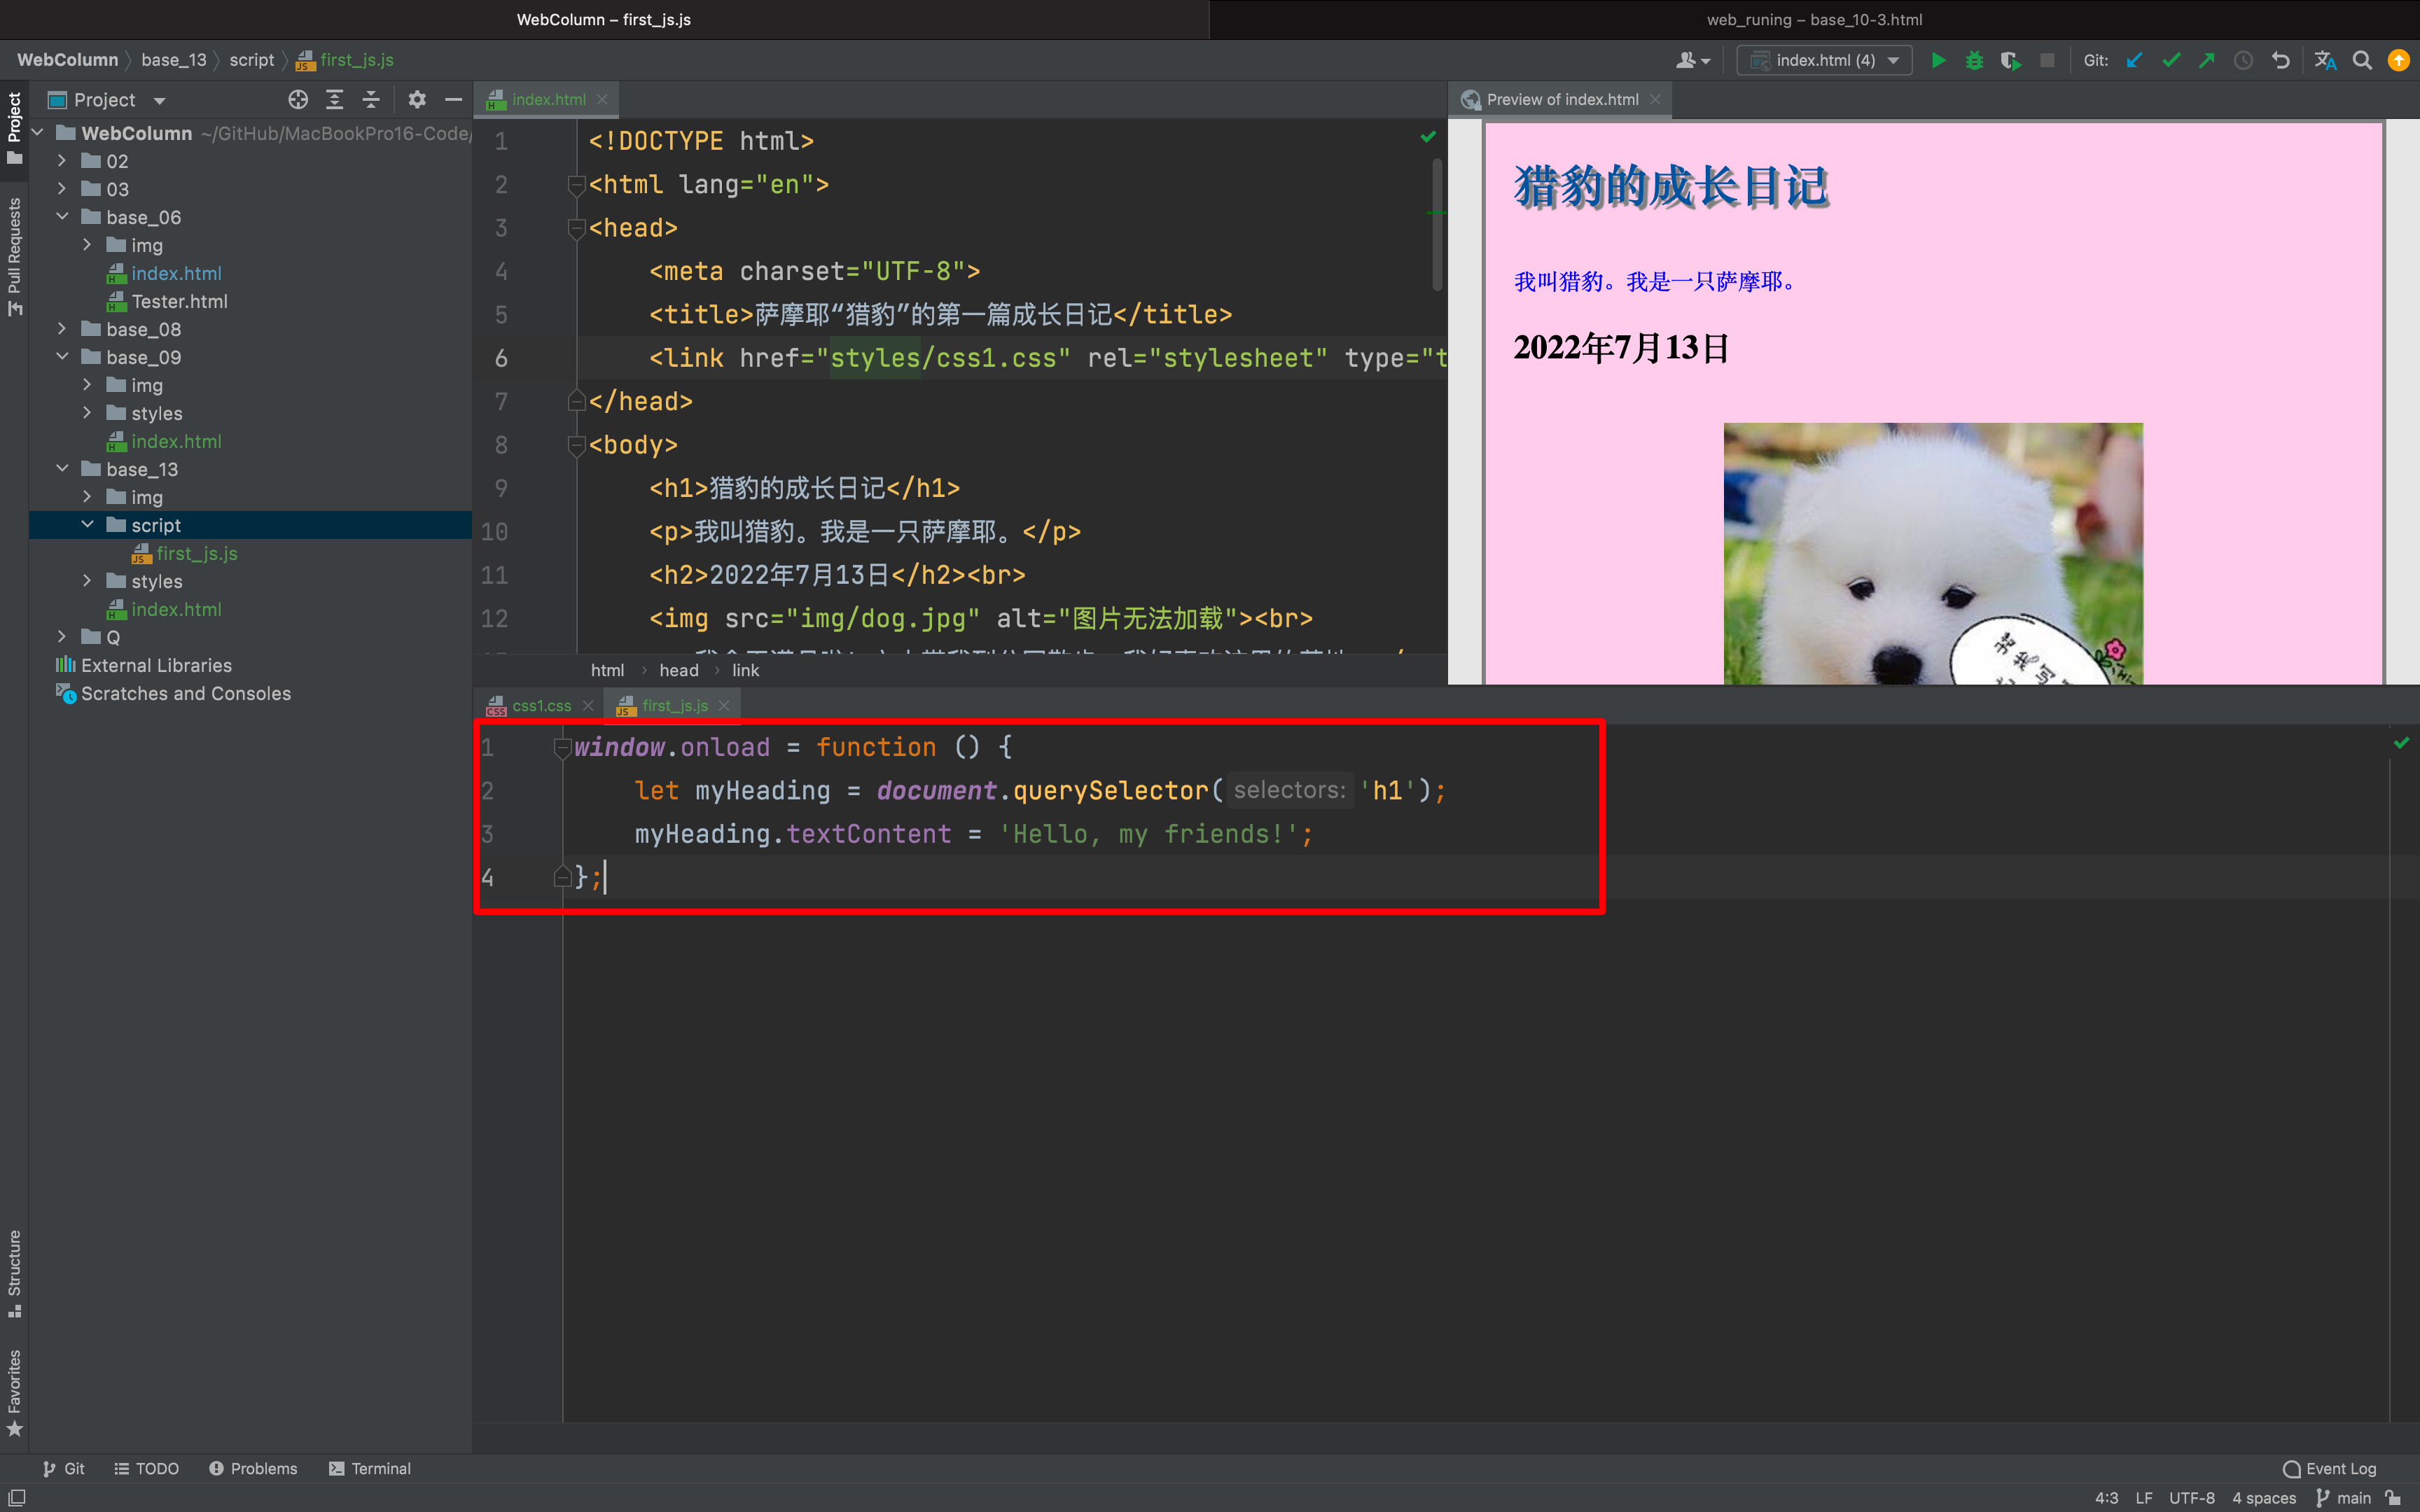Open the Problems tool window

click(x=253, y=1468)
